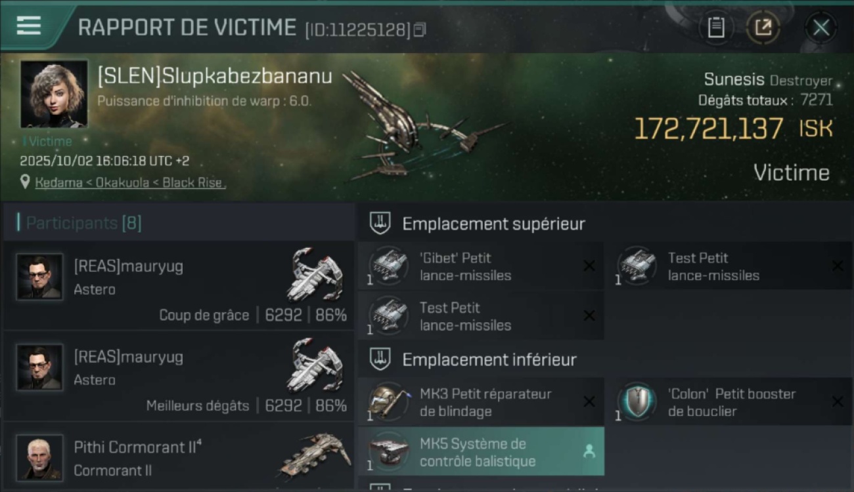Tap the Cormorant II ship icon

(x=316, y=454)
